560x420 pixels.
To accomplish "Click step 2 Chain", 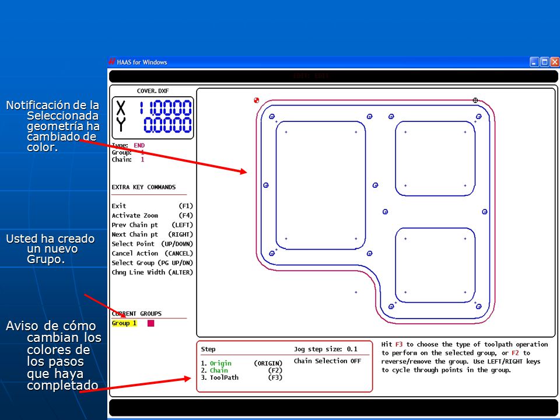I will tap(242, 370).
